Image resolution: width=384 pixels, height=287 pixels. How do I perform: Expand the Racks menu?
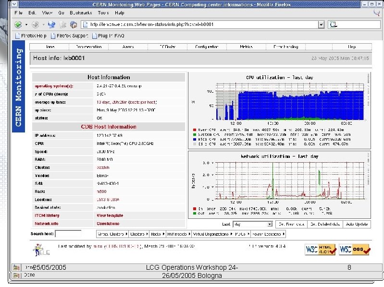point(158,234)
